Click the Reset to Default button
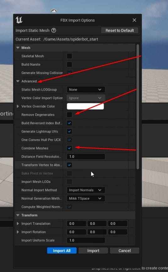168x272 pixels. pos(120,31)
